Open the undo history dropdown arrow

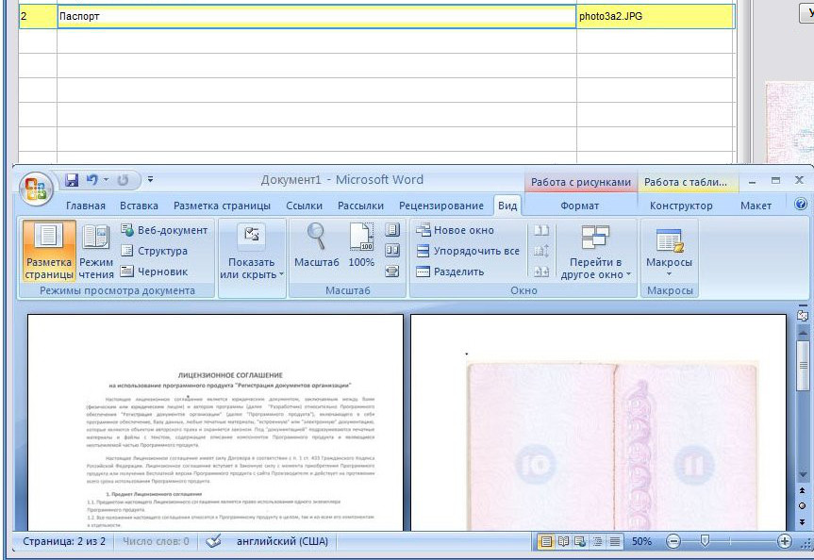[106, 179]
